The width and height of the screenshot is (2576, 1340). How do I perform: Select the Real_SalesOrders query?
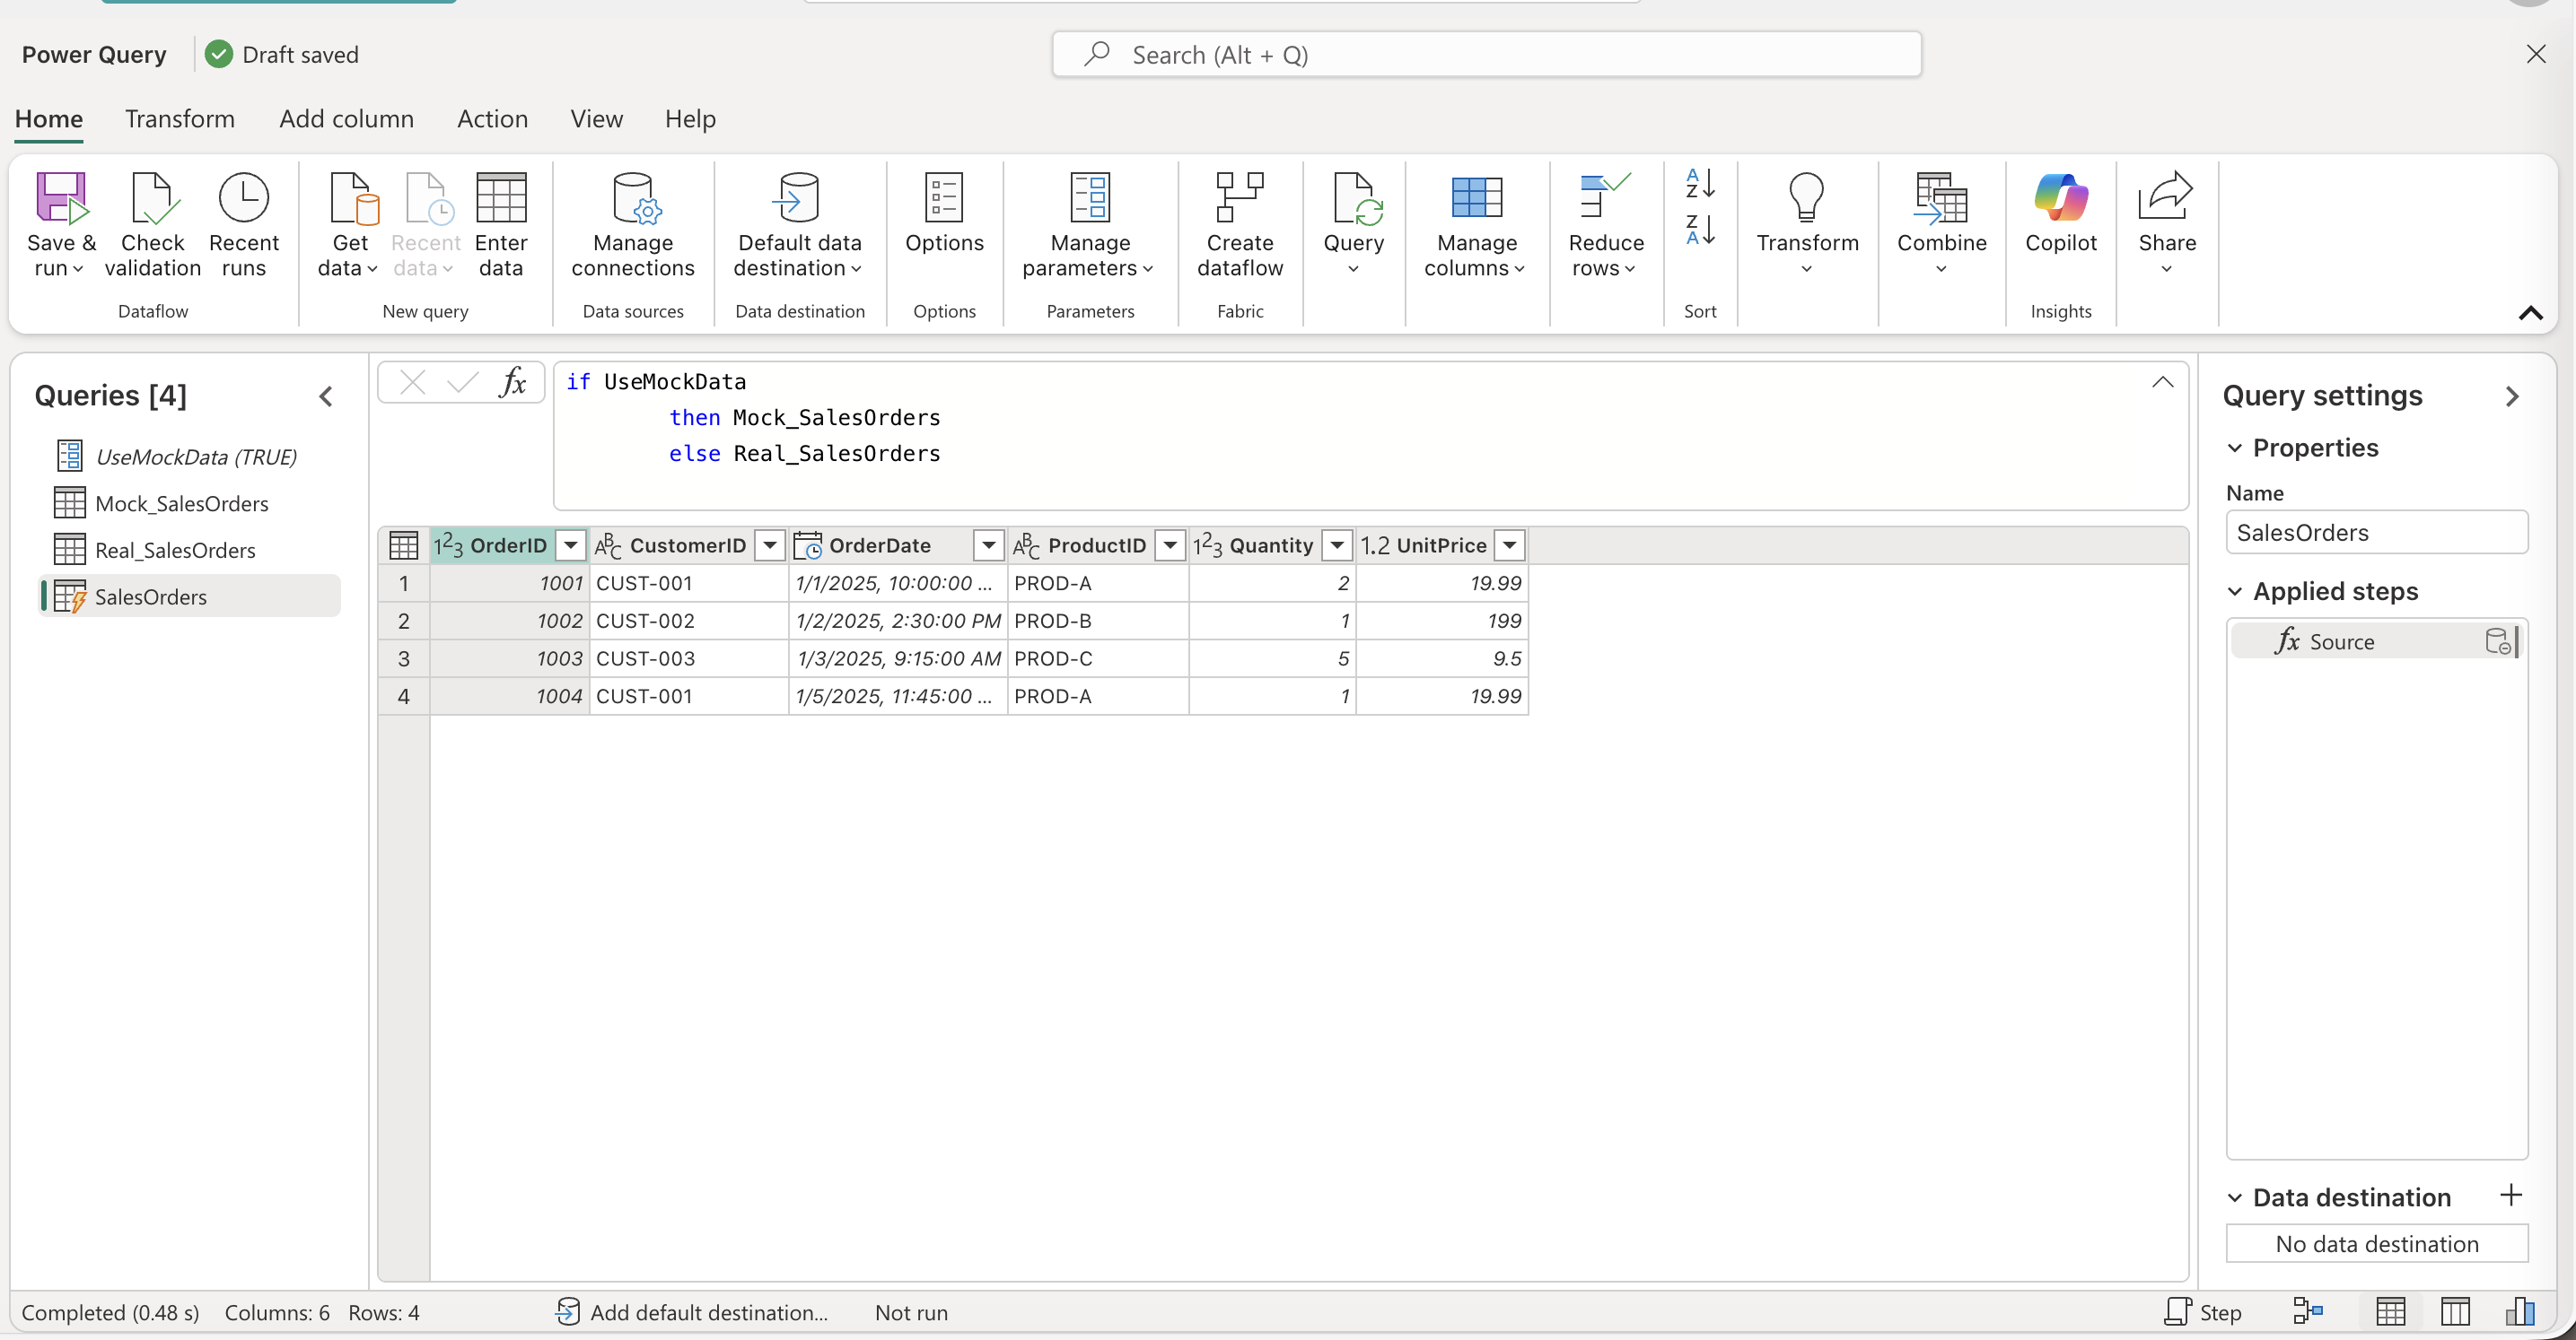click(190, 551)
